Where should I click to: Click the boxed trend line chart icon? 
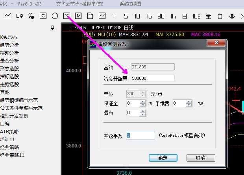102,16
